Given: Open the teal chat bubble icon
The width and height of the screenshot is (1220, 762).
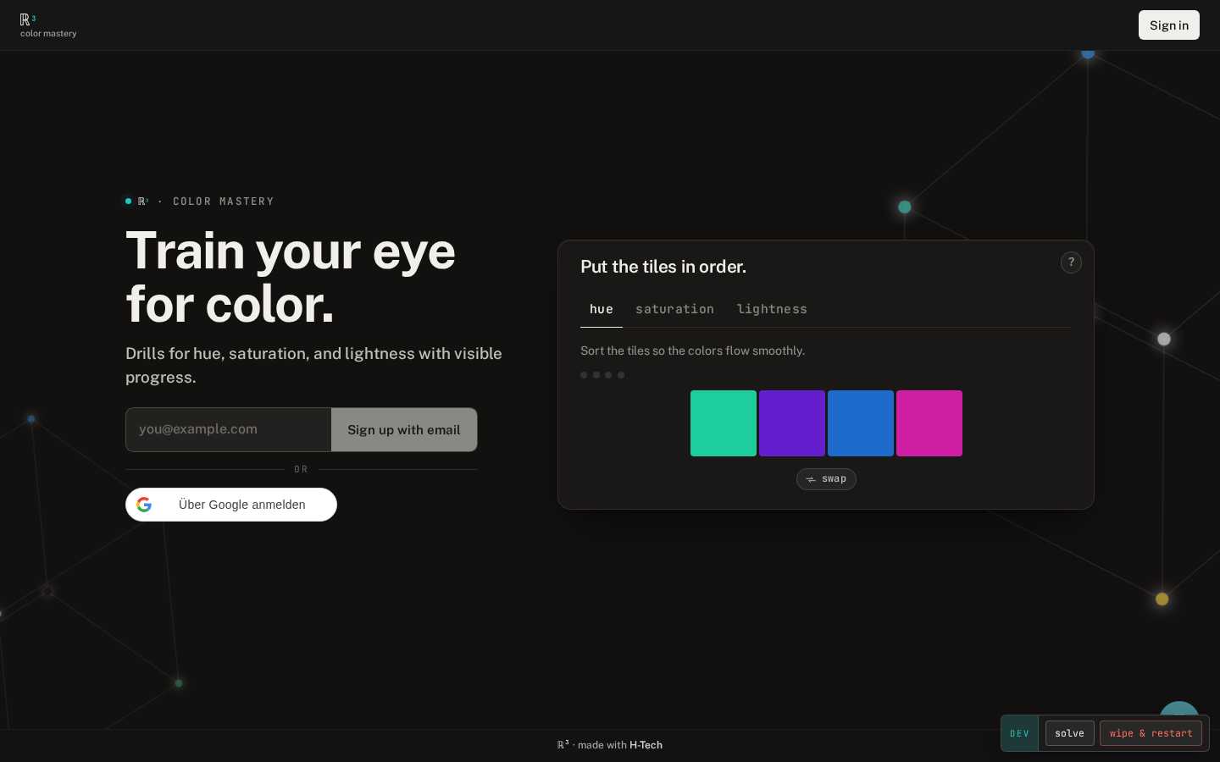Looking at the screenshot, I should point(1179,710).
